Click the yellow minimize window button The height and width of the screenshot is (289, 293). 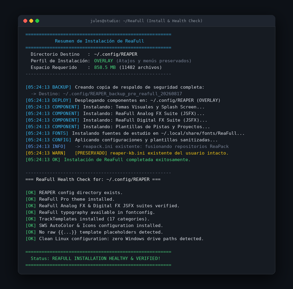pyautogui.click(x=31, y=21)
